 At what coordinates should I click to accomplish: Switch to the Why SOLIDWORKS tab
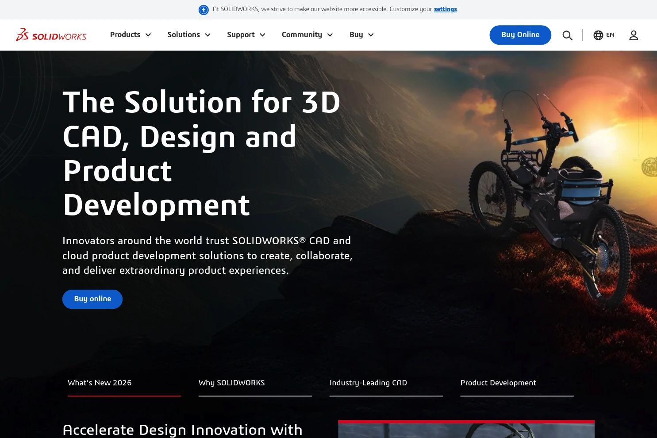tap(255, 384)
